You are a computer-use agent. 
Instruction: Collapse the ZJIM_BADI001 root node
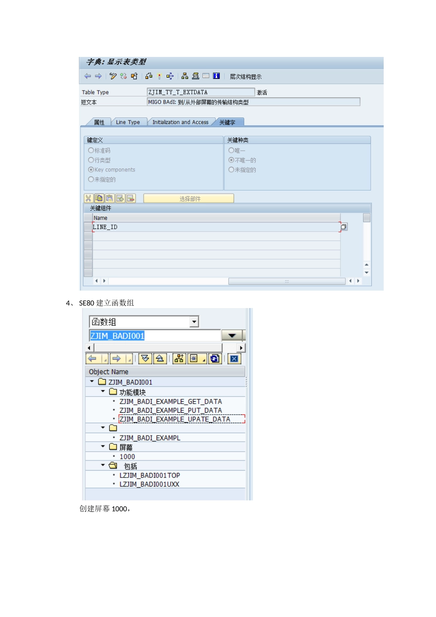pos(92,381)
